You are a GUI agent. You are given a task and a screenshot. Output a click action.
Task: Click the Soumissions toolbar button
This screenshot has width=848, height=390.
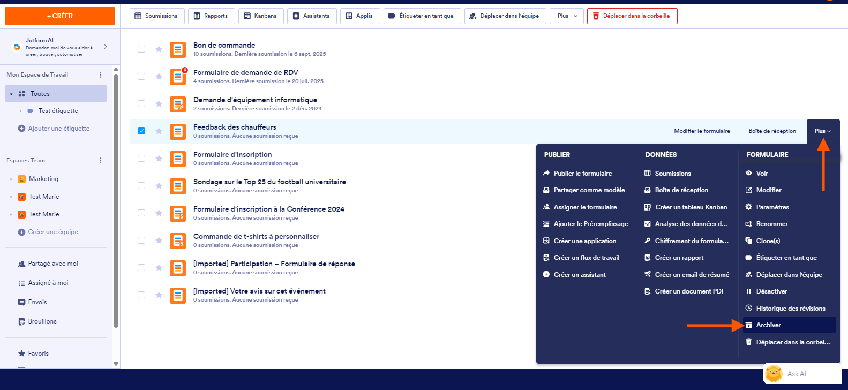click(x=157, y=16)
